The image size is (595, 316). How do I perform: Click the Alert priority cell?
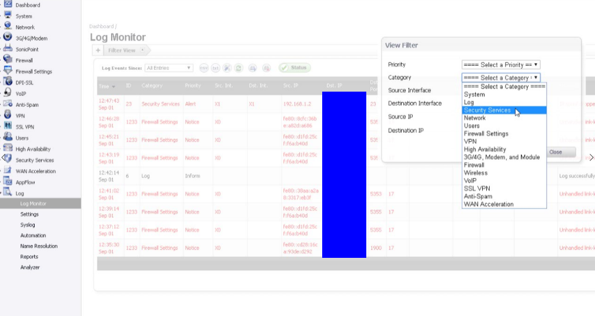click(190, 104)
